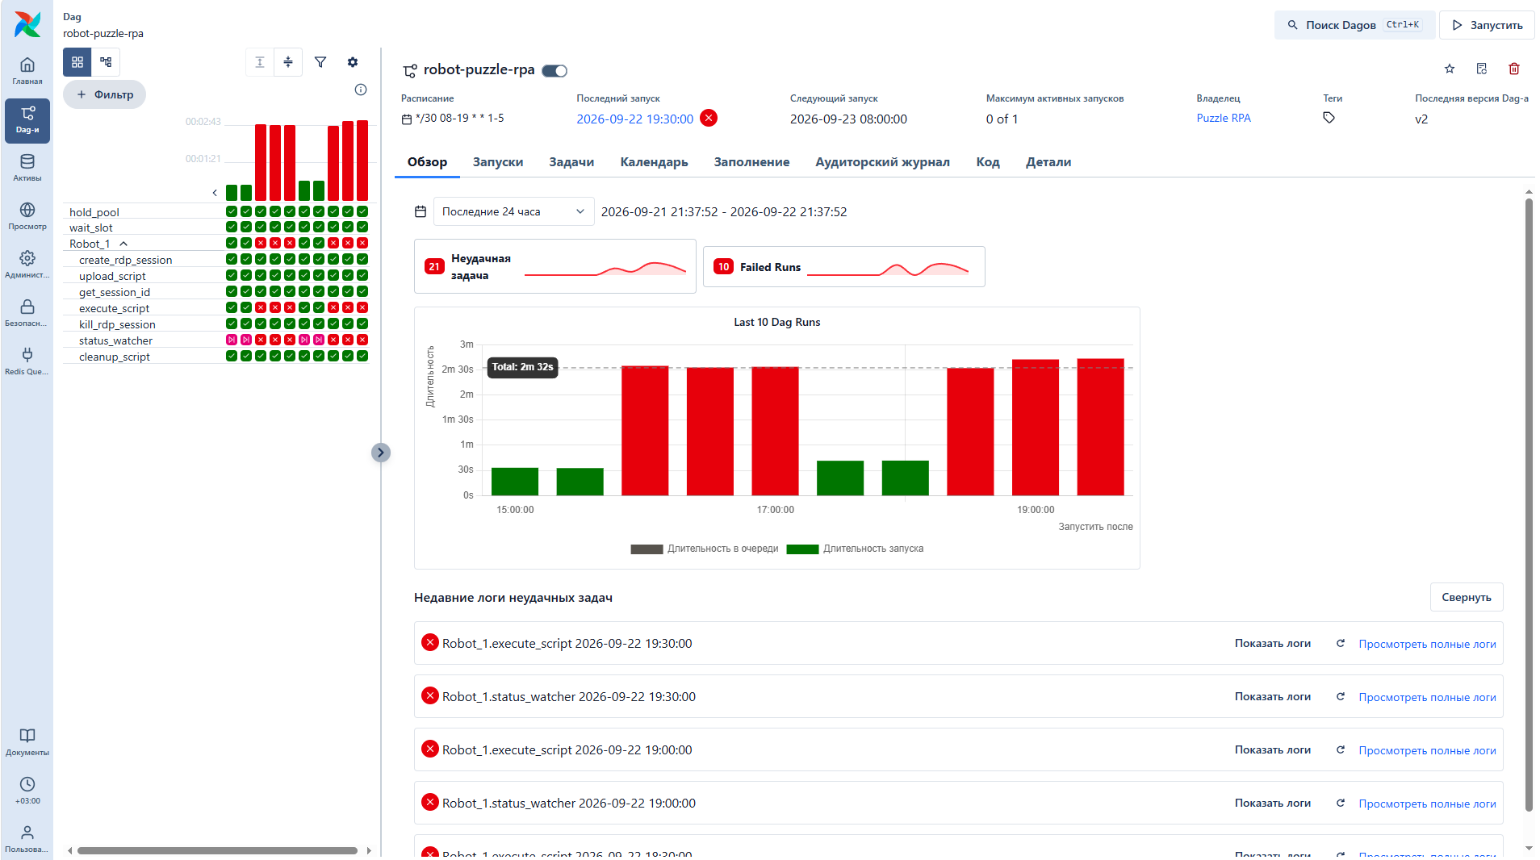Expand all task groups in grid

260,62
